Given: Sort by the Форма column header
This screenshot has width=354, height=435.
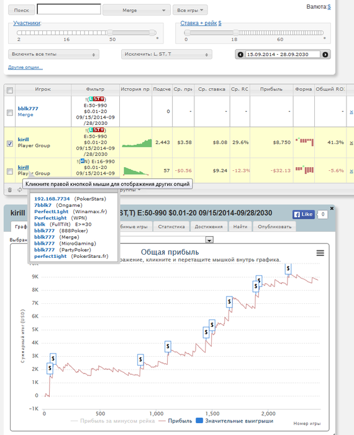Looking at the screenshot, I should (304, 89).
